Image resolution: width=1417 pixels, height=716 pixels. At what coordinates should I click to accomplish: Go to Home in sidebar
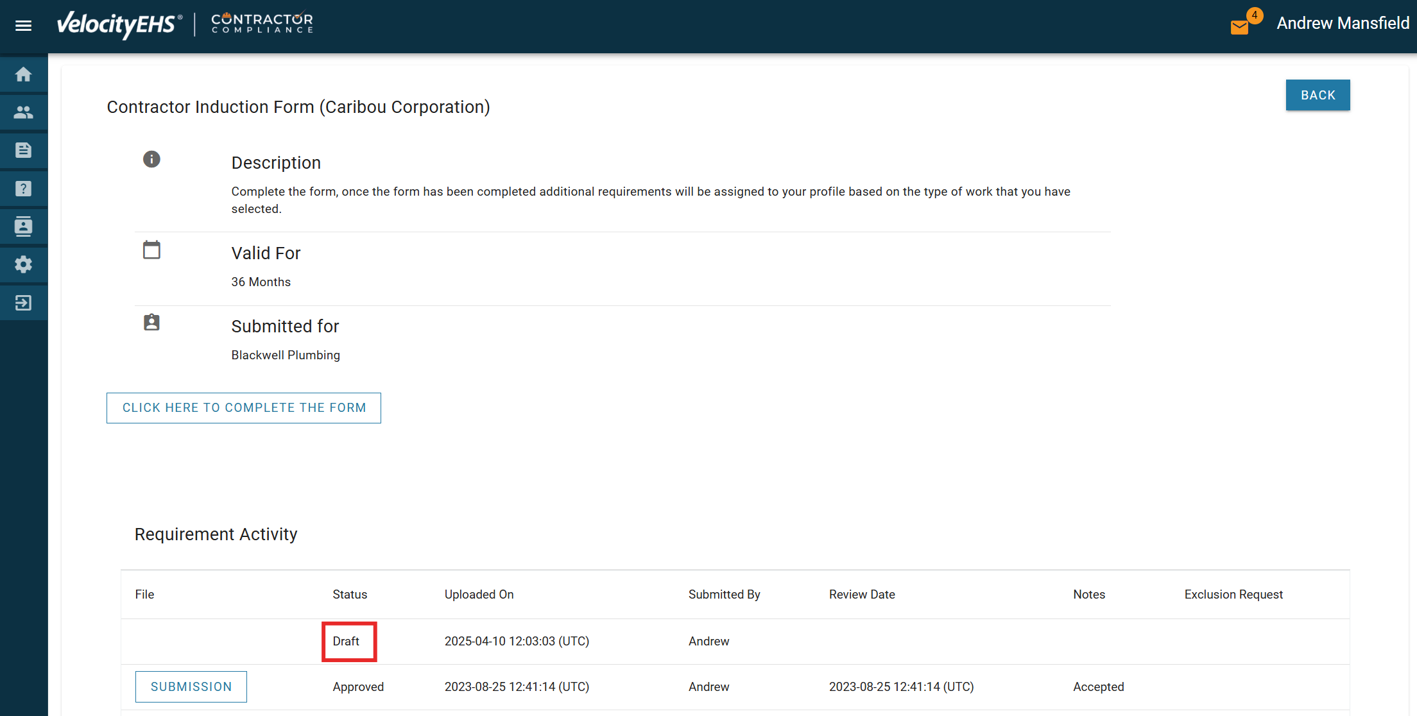click(24, 74)
